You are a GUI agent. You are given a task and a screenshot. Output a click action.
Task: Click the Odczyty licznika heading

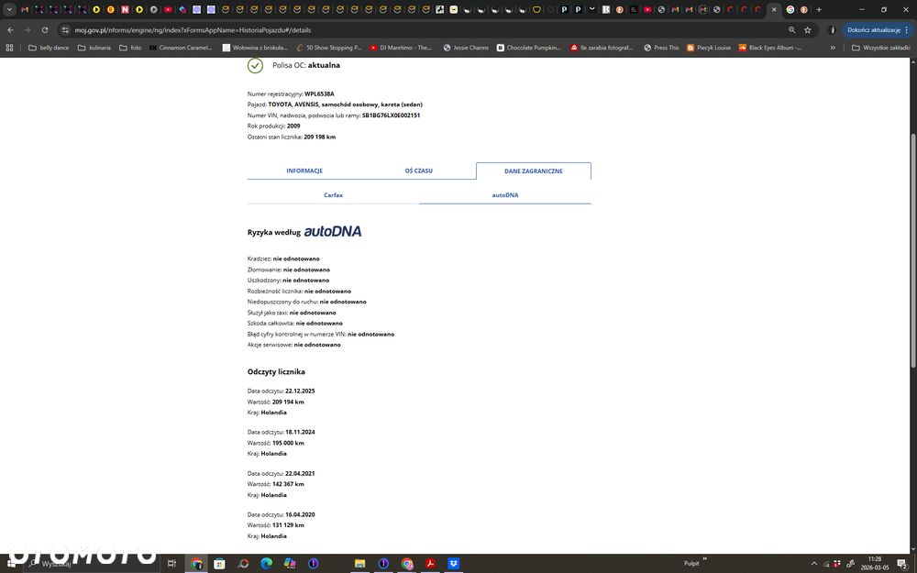click(x=276, y=371)
